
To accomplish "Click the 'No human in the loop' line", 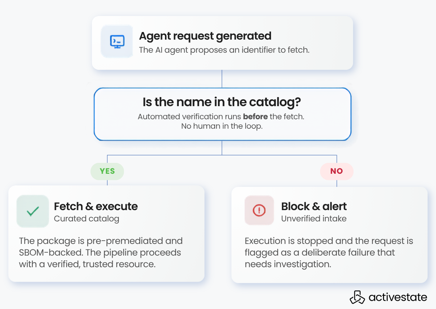I will pyautogui.click(x=222, y=127).
